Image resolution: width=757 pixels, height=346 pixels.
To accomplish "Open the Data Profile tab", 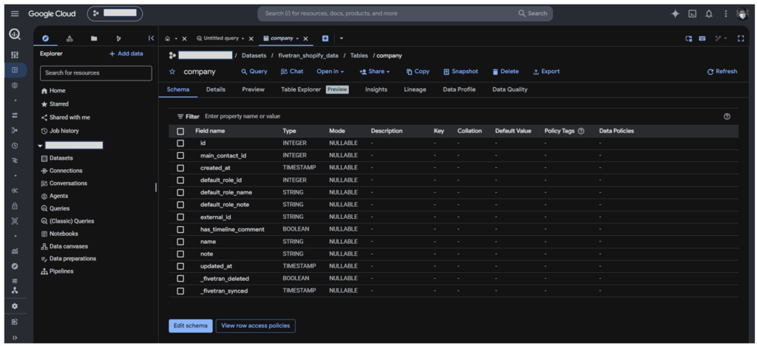I will [459, 89].
